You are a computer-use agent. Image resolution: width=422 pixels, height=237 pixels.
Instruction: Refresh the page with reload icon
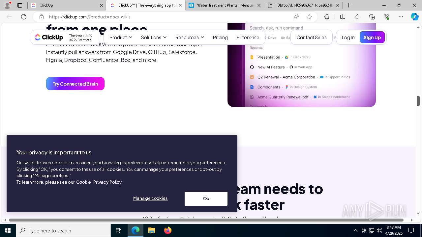24,17
